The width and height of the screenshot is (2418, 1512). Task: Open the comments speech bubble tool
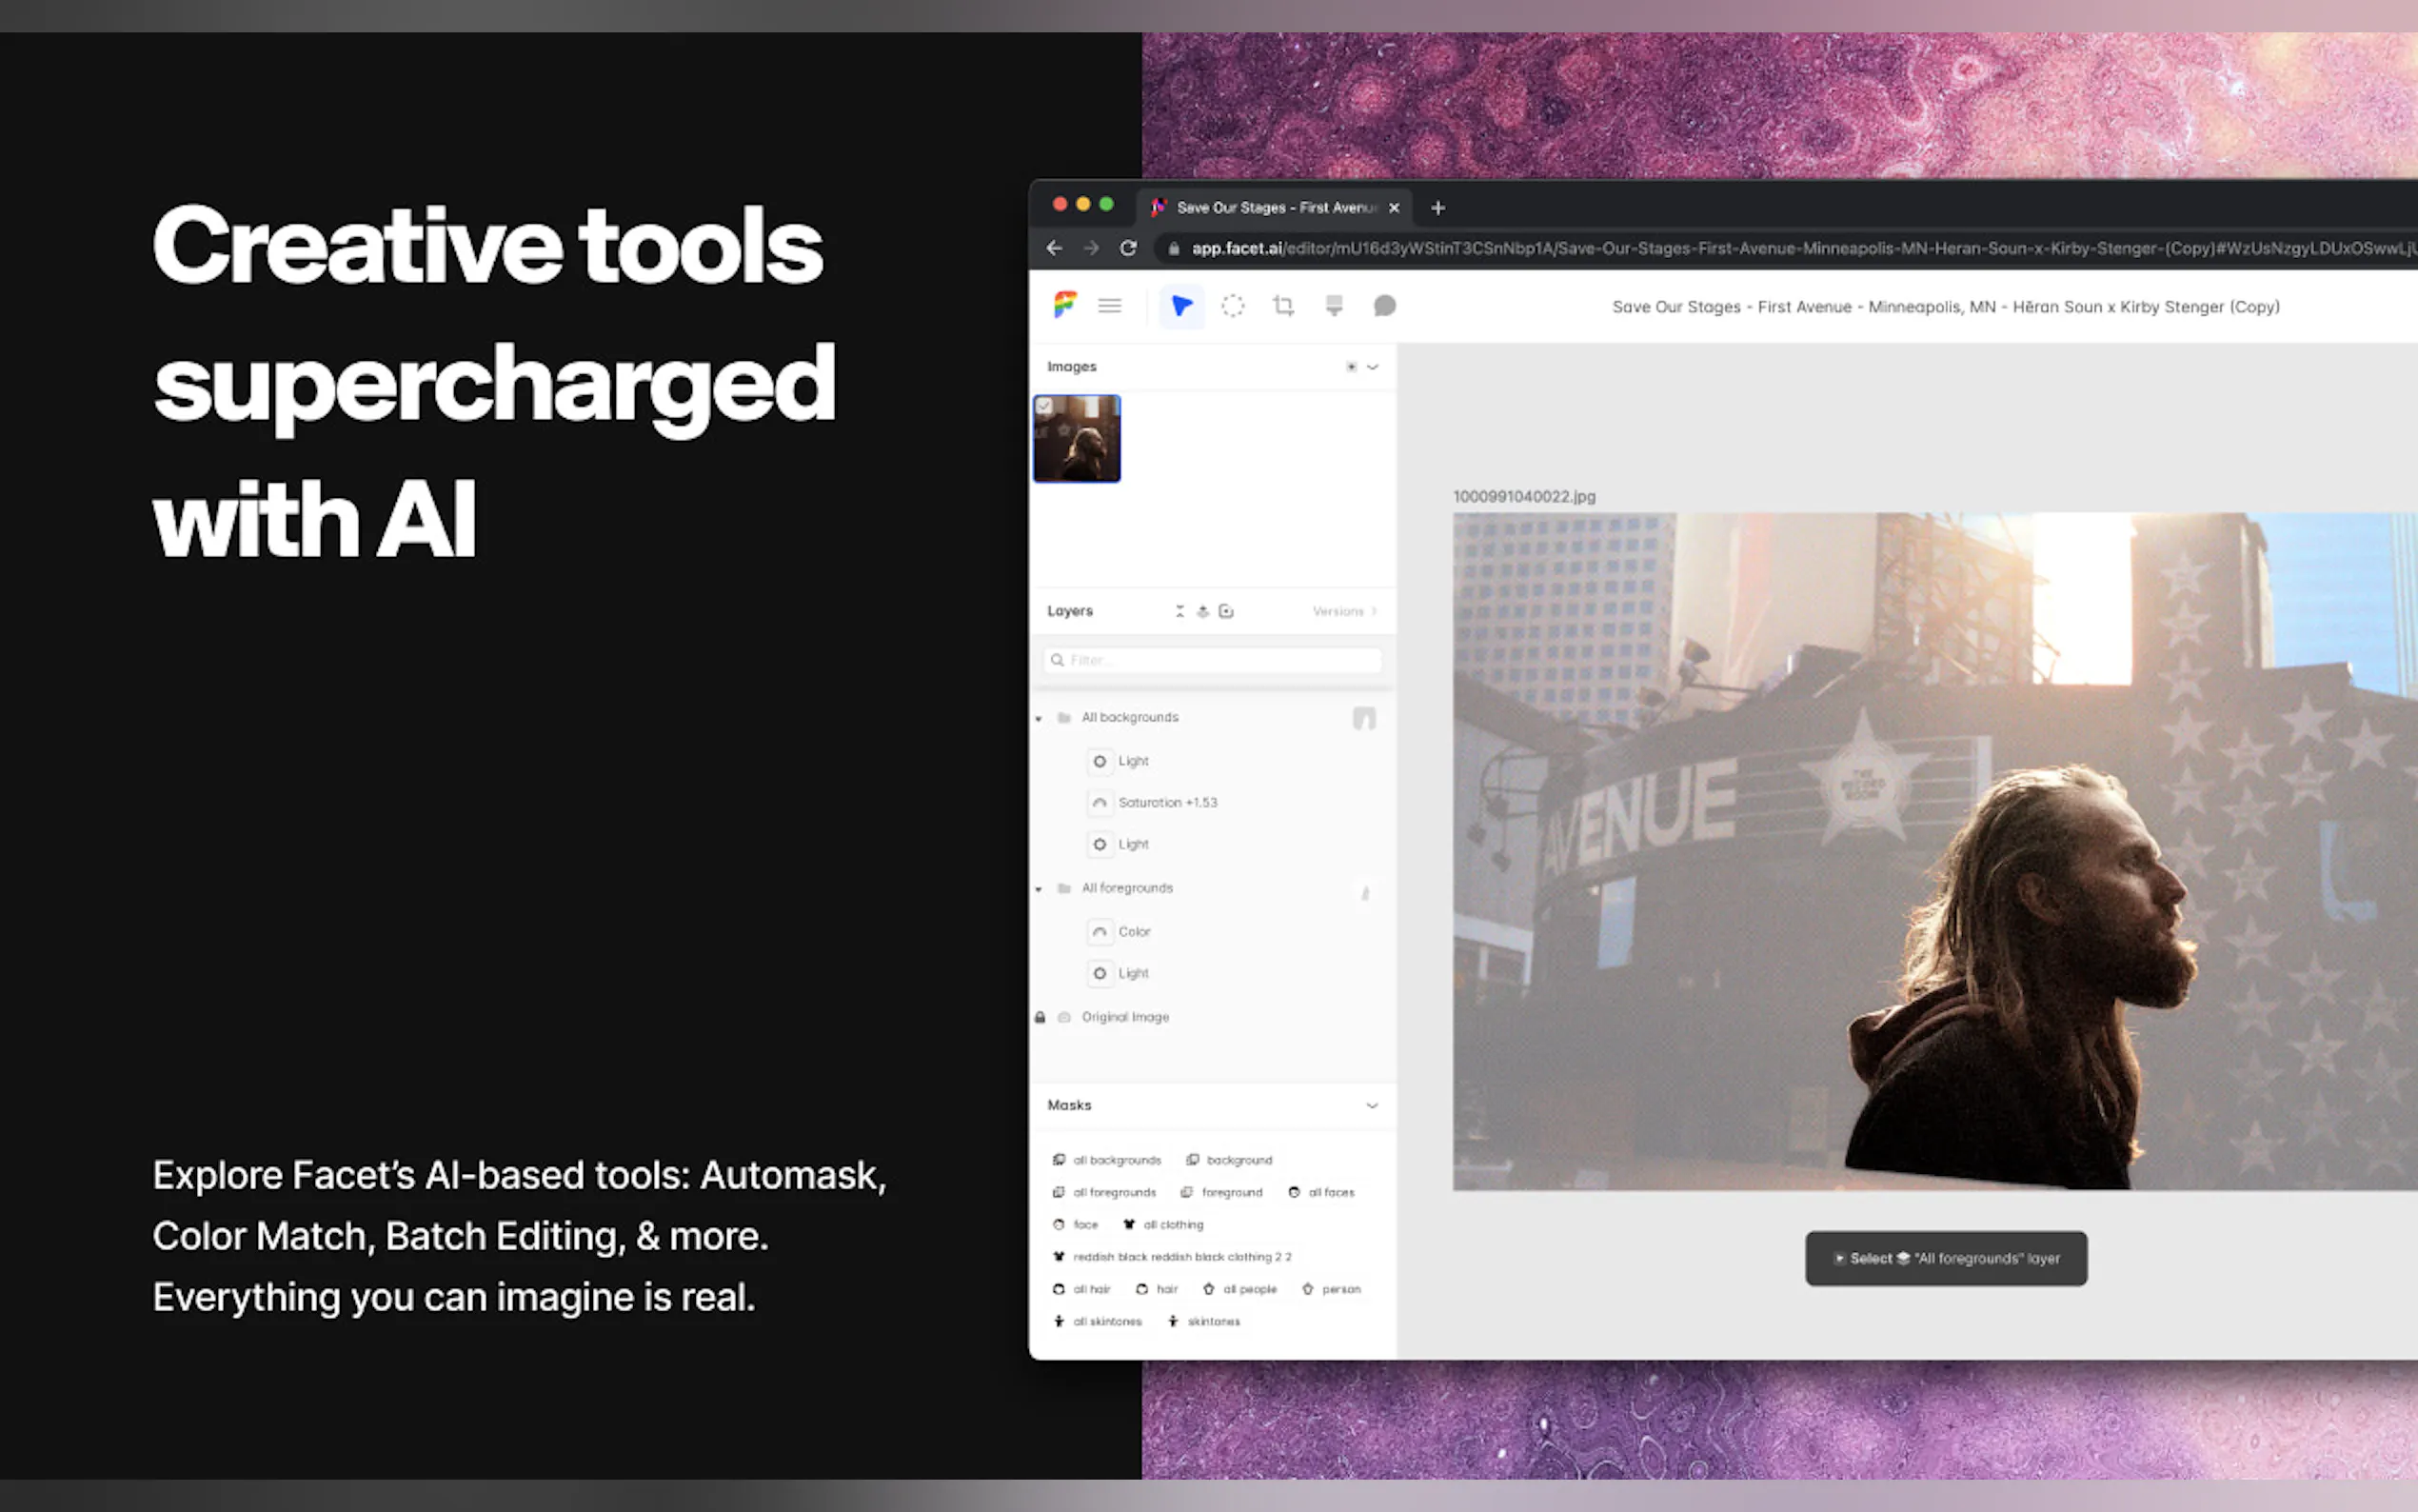tap(1384, 306)
